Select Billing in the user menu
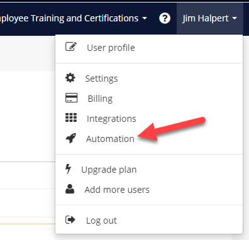 tap(149, 99)
